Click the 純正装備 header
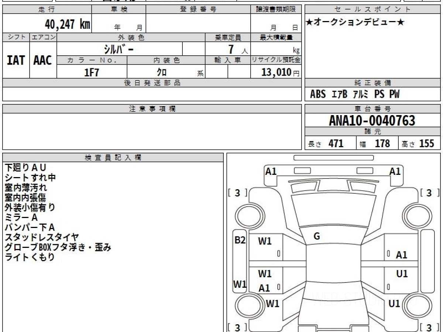 click(373, 83)
